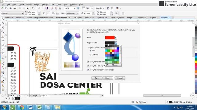This screenshot has height=110, width=197.
Task: Select the Zoom tool
Action: pyautogui.click(x=3, y=32)
